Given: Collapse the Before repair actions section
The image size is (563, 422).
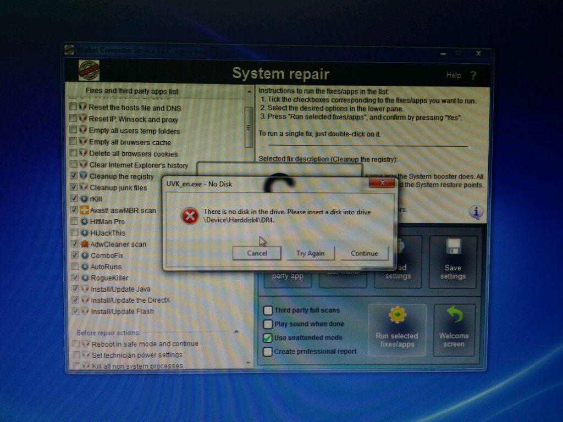Looking at the screenshot, I should (236, 332).
